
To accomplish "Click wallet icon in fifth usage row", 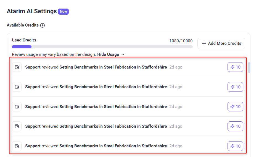I will [x=17, y=146].
